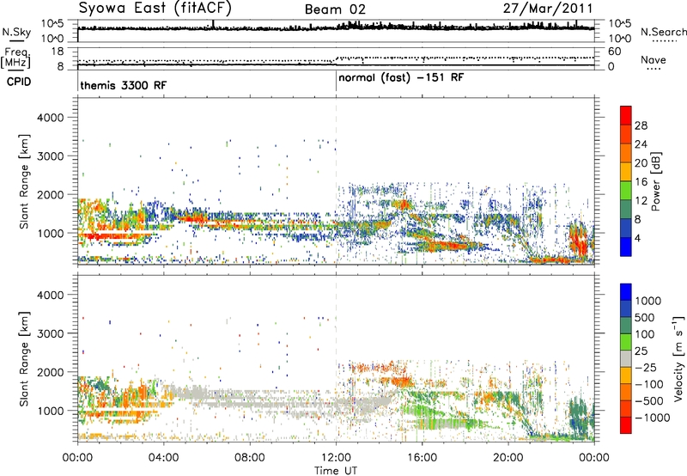687x476 pixels.
Task: Click the '24' label on Power color bar
Action: point(641,144)
